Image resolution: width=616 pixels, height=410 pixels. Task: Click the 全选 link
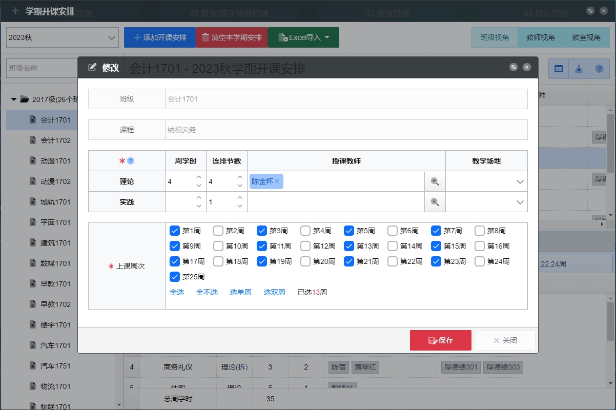pyautogui.click(x=177, y=292)
